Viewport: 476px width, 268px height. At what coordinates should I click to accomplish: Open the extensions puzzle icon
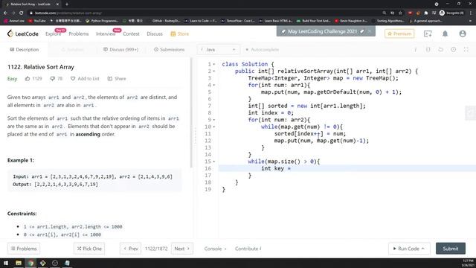tap(426, 13)
